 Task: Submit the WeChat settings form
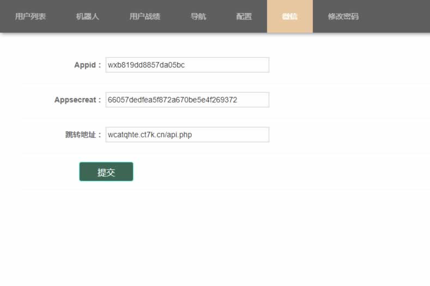106,172
